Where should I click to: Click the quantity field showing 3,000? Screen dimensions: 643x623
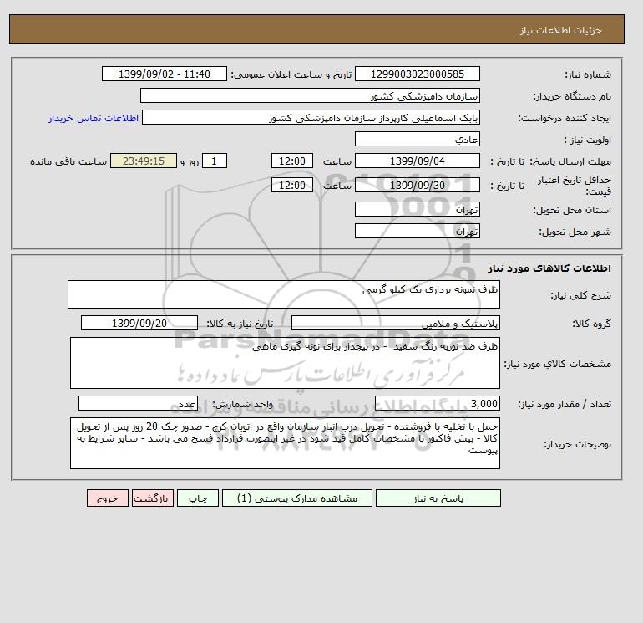[438, 403]
